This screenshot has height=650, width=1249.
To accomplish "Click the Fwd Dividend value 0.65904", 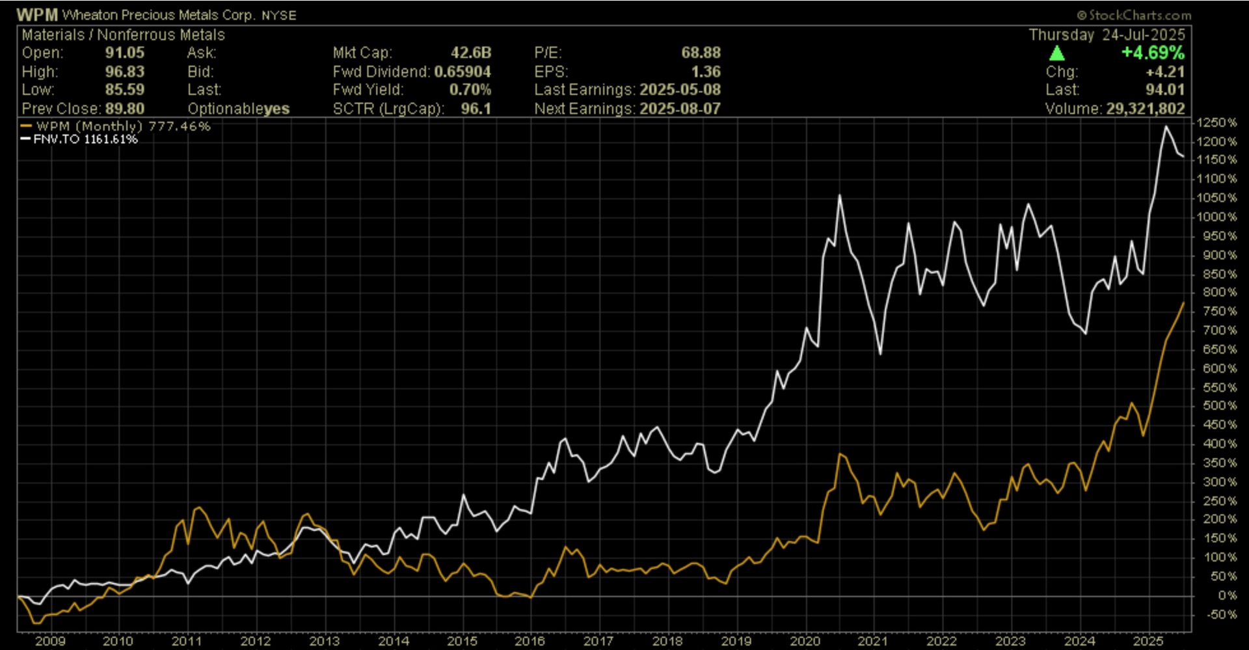I will point(463,72).
